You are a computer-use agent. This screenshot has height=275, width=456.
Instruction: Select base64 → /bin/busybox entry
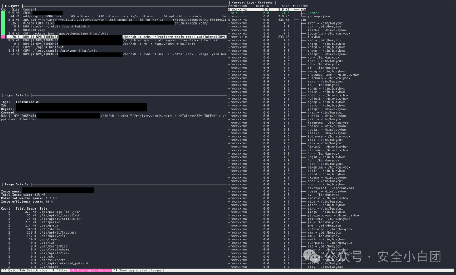[327, 30]
